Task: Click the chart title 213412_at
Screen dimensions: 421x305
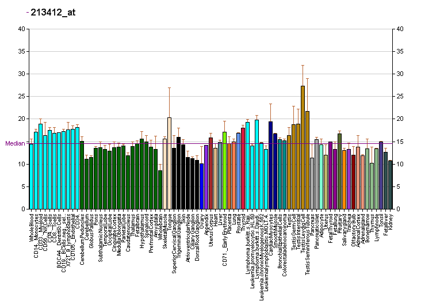Action: click(x=52, y=12)
